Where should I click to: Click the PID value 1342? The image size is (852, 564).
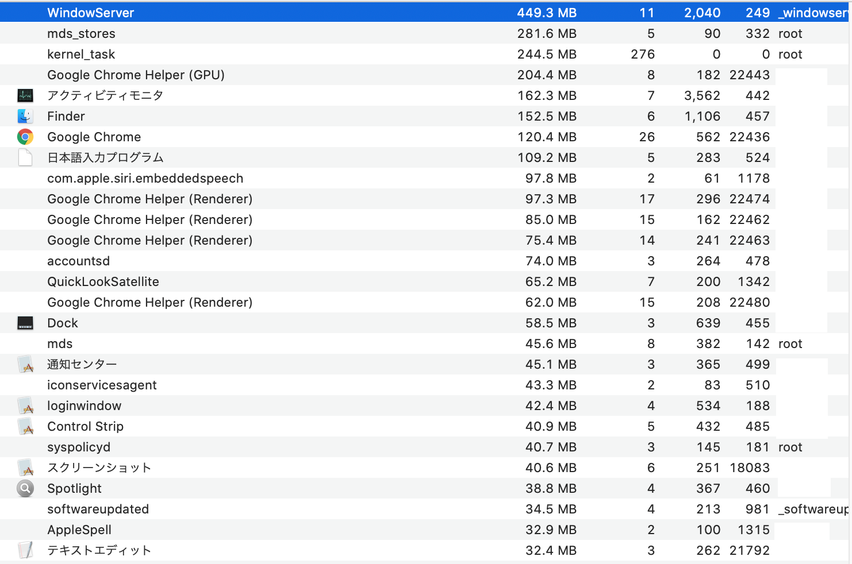(x=754, y=281)
